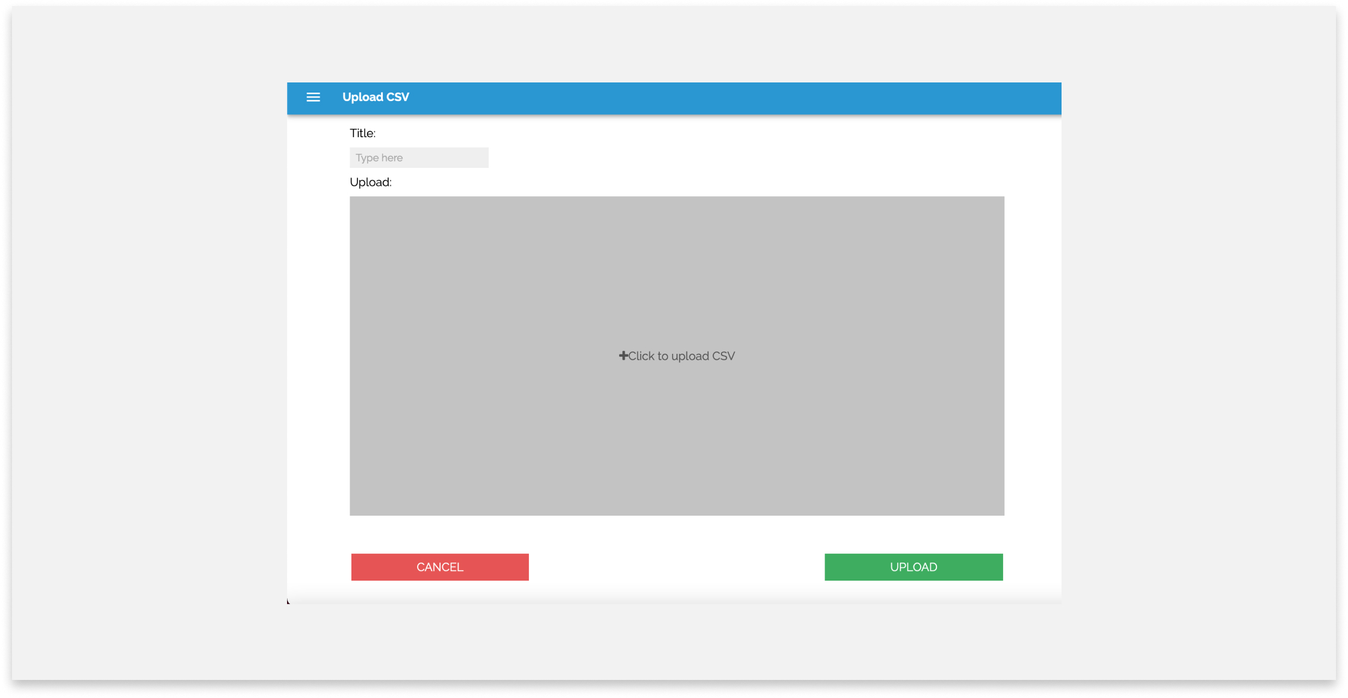Click the green Upload button
Image resolution: width=1348 pixels, height=698 pixels.
(914, 567)
